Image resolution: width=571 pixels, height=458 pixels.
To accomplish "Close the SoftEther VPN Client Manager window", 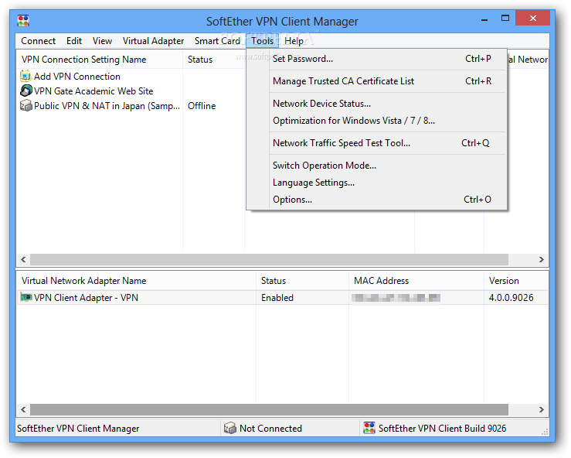I will (533, 19).
